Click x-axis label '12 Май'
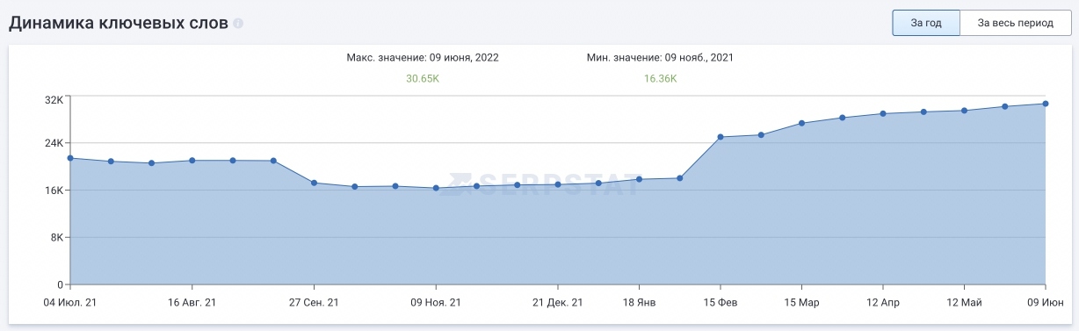Image resolution: width=1079 pixels, height=331 pixels. pyautogui.click(x=964, y=302)
